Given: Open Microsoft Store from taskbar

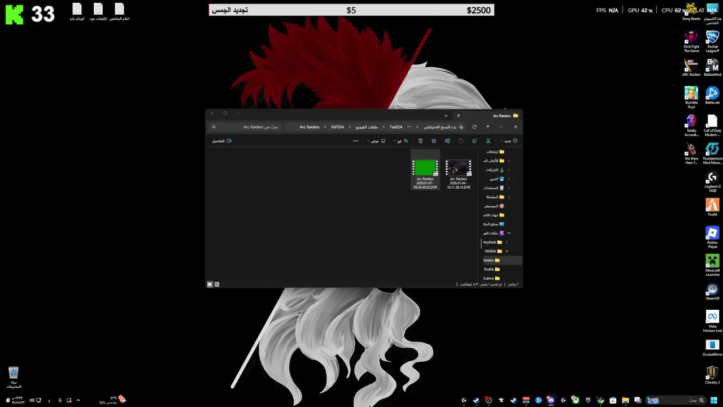Looking at the screenshot, I should pos(613,400).
